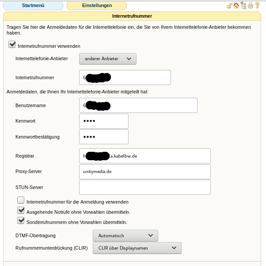Open the Internettelefonie-Anbieter dropdown

click(x=108, y=58)
